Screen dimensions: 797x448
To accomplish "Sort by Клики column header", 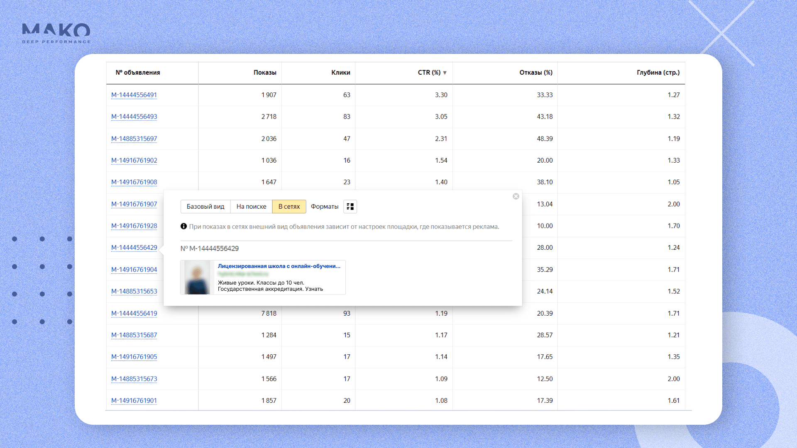I will 340,73.
